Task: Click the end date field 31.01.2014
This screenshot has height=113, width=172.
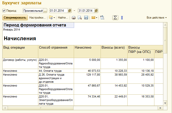Action: click(x=86, y=11)
